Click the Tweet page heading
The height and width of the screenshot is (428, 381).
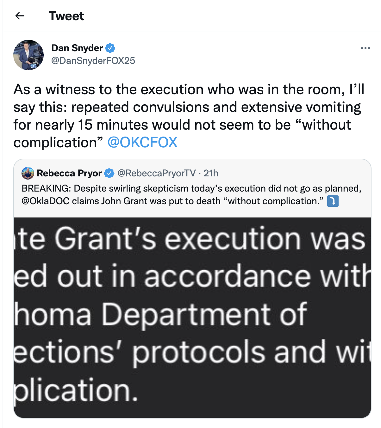point(66,16)
